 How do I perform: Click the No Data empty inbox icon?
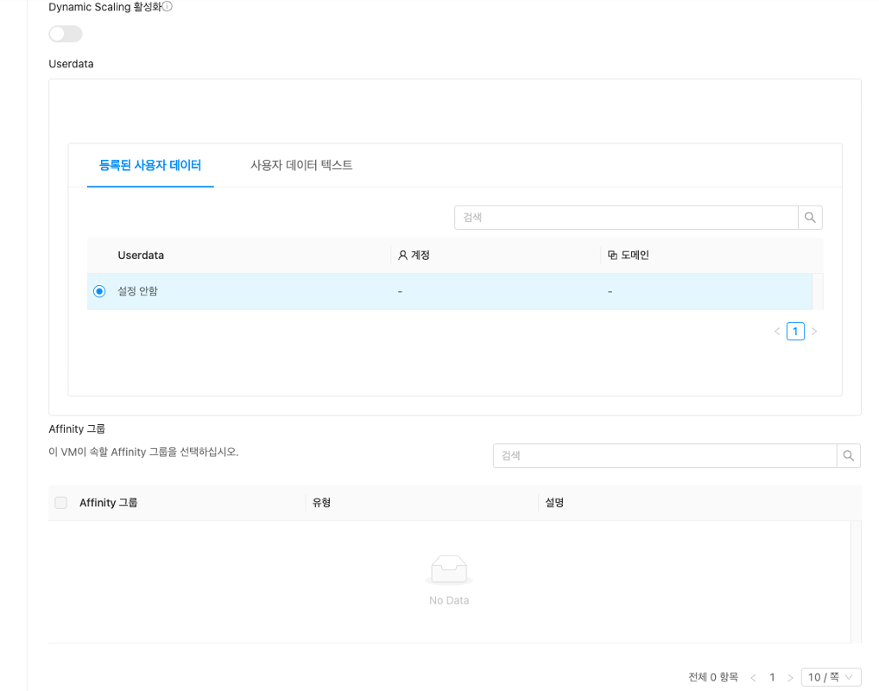coord(449,570)
